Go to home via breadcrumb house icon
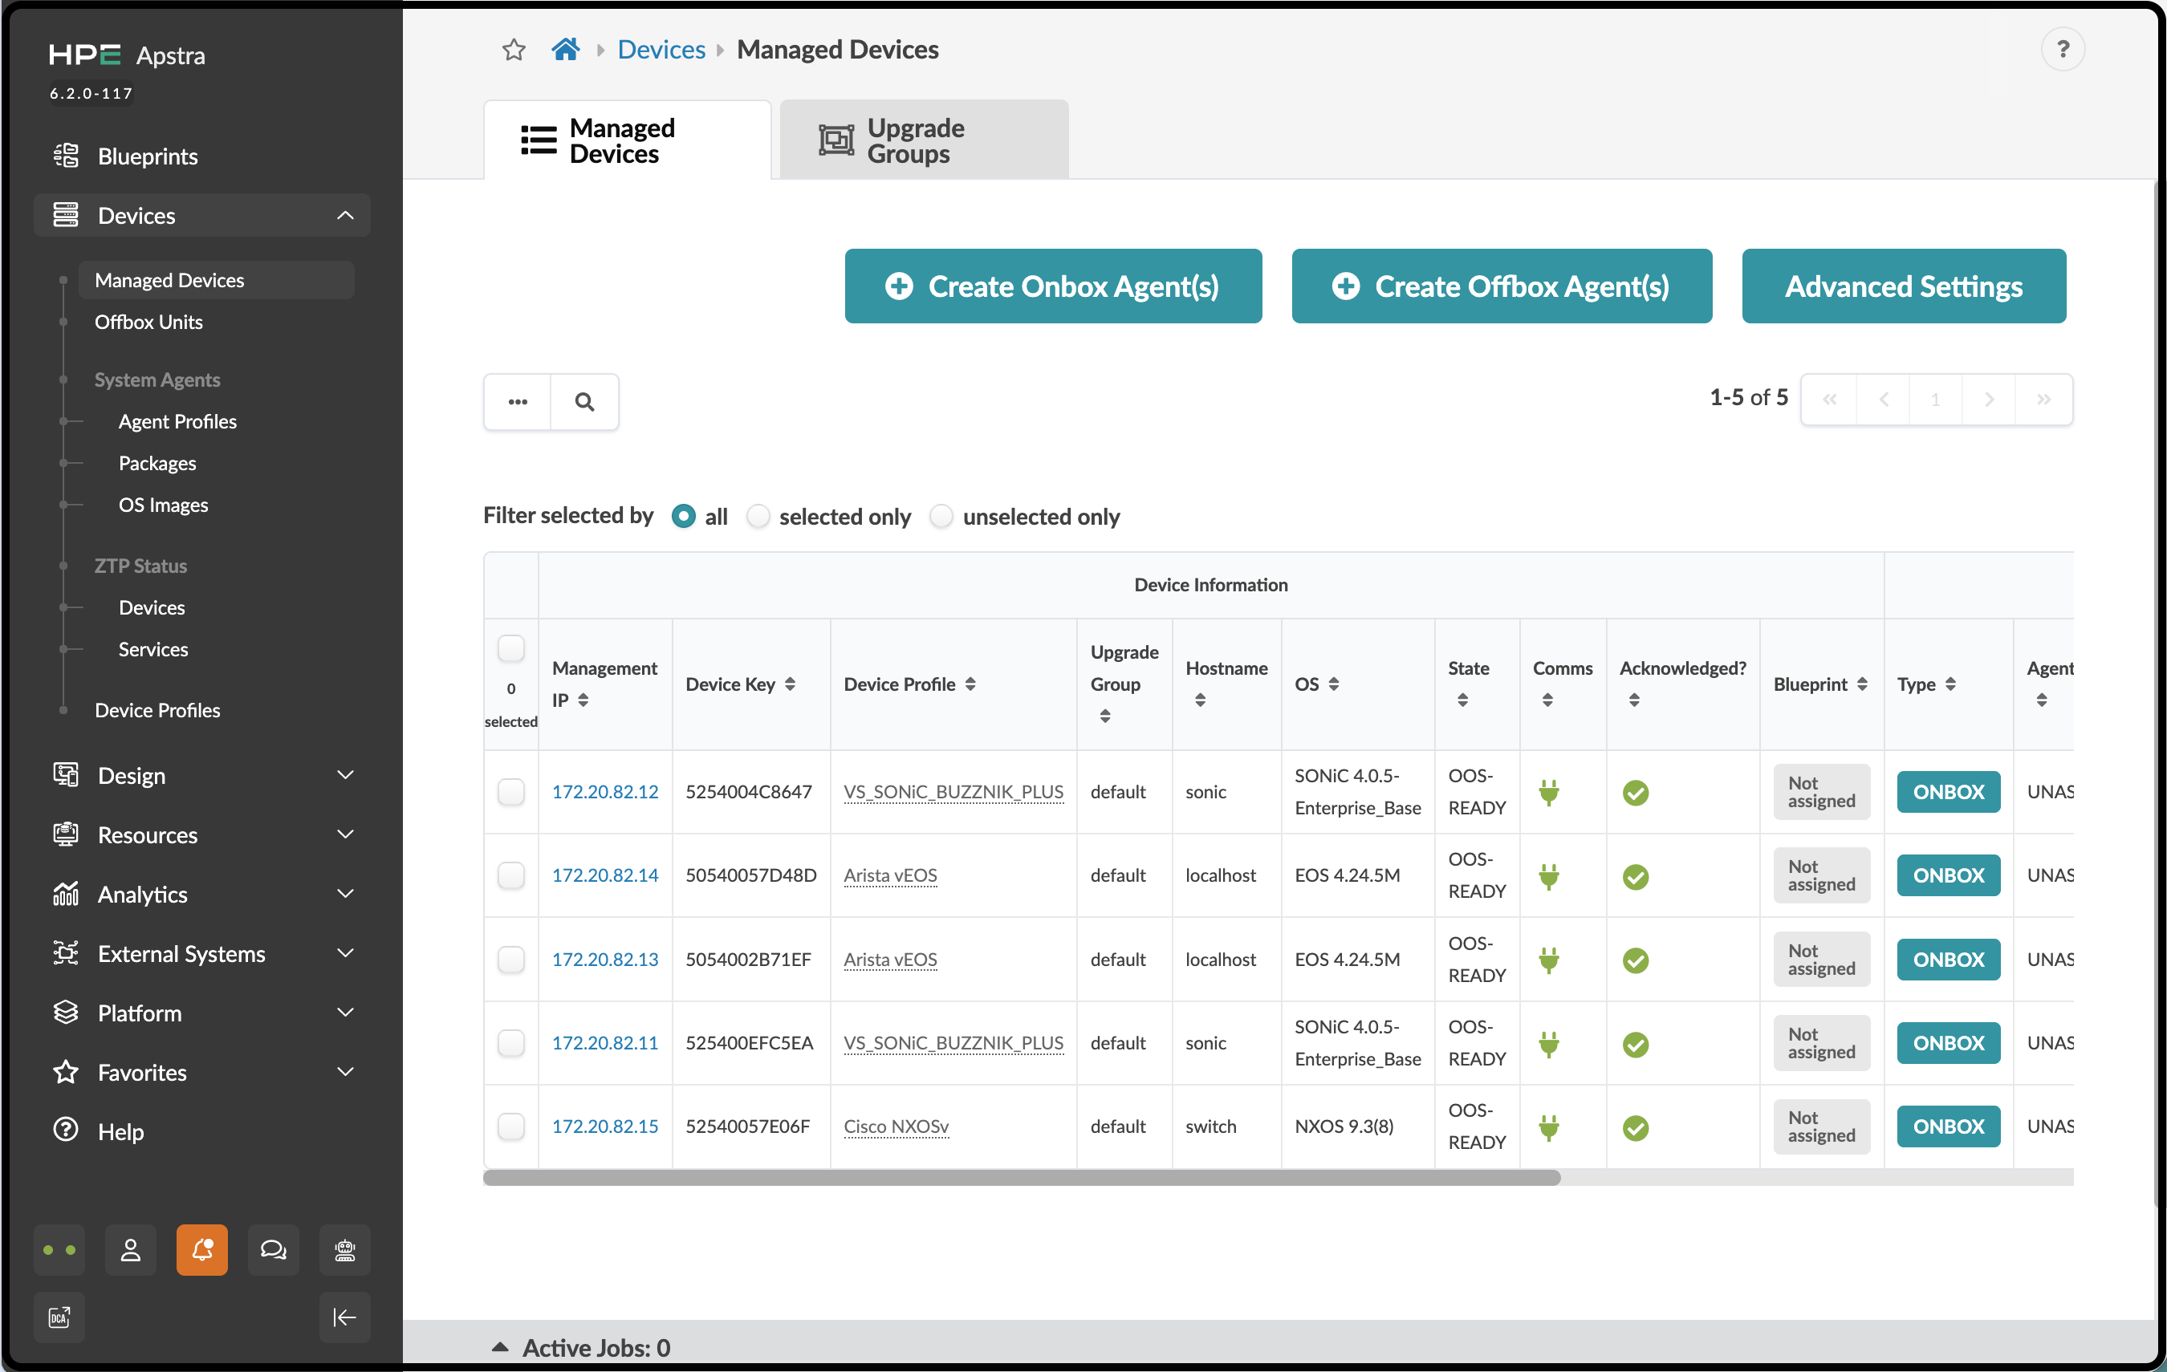Viewport: 2167px width, 1372px height. click(565, 50)
